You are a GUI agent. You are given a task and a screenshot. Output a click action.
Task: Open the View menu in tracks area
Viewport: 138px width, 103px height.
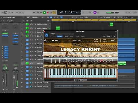[42, 17]
